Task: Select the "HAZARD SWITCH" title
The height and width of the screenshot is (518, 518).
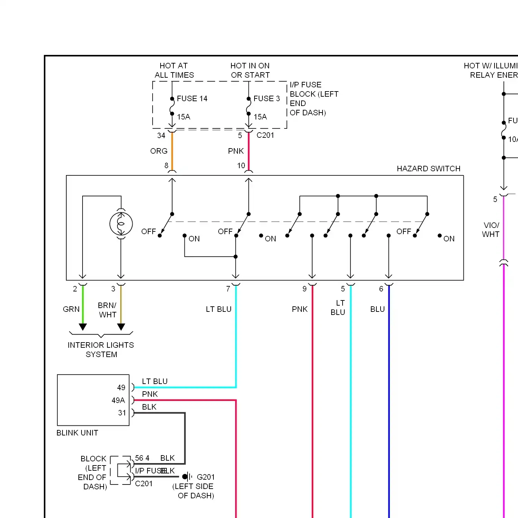Action: coord(429,169)
